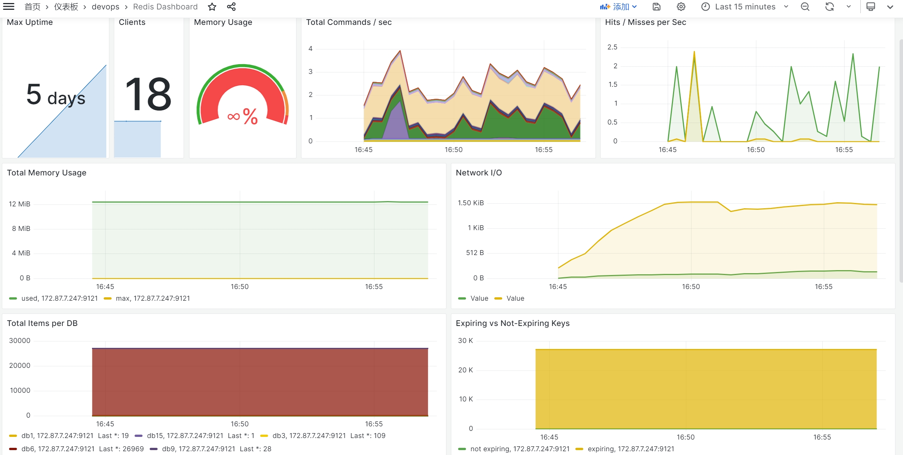Click the 5 days uptime value

coord(56,95)
